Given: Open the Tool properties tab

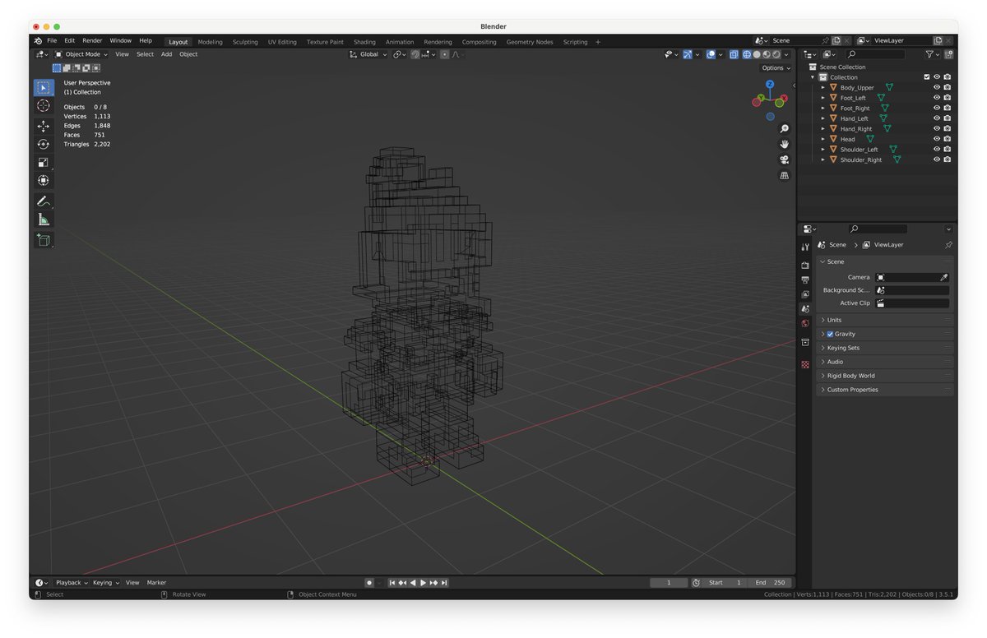Looking at the screenshot, I should click(804, 247).
